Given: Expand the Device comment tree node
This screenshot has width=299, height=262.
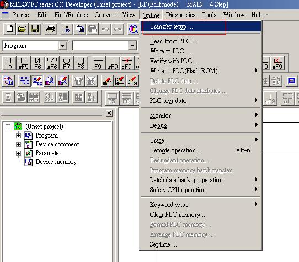Looking at the screenshot, I should [x=18, y=144].
